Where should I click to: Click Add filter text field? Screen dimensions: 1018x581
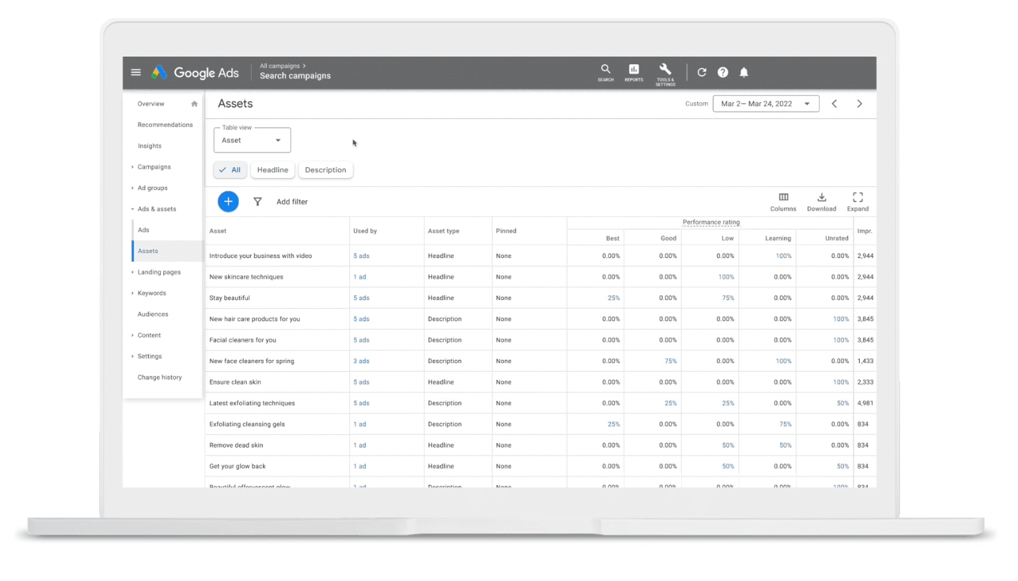(x=292, y=202)
